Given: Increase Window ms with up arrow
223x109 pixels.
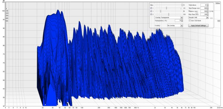Looking at the screenshot, I should 208,11.
